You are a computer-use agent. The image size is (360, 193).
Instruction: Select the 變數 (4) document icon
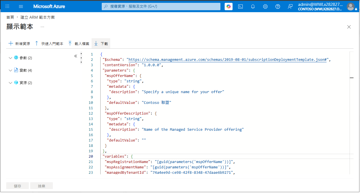(16, 70)
